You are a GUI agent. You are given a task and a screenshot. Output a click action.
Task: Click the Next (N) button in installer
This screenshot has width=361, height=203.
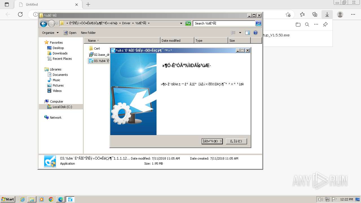(x=212, y=141)
